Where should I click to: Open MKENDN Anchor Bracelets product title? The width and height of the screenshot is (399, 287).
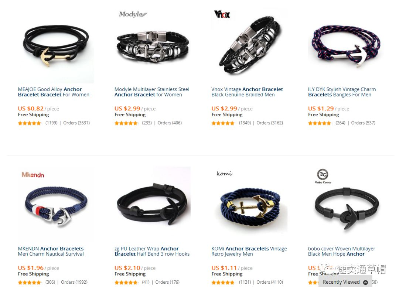click(51, 251)
